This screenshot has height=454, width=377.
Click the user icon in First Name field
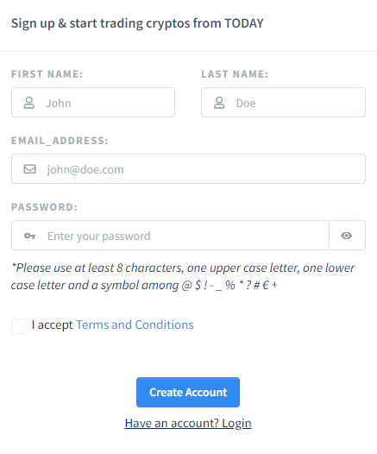(x=29, y=103)
